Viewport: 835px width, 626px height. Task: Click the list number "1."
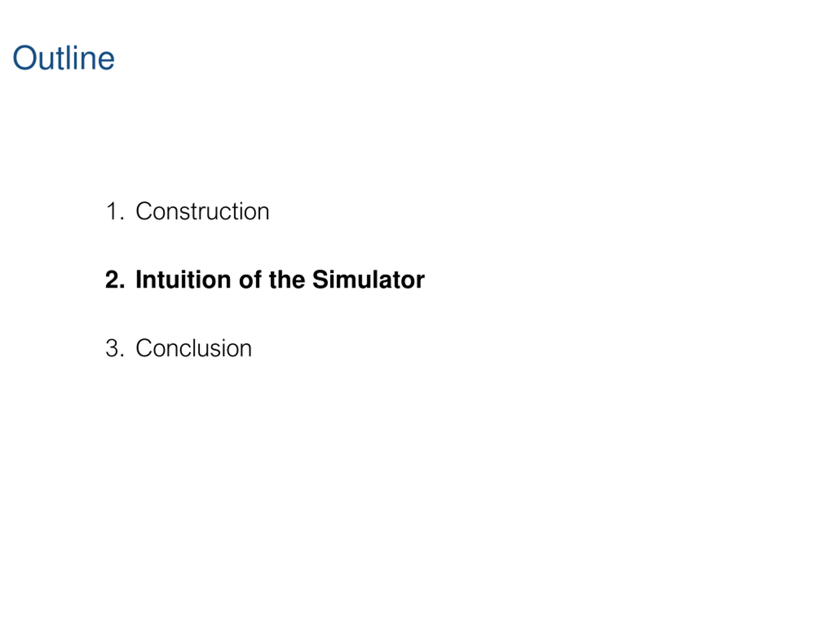115,211
